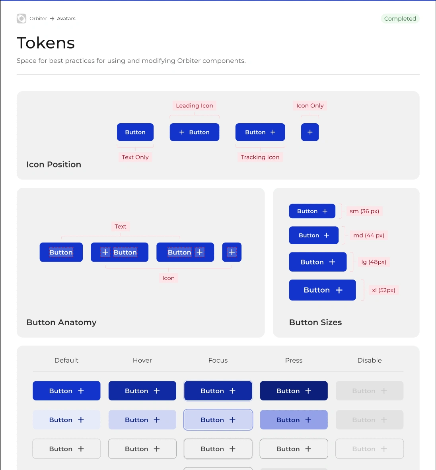Click the dark blue Hover state primary button
Image resolution: width=436 pixels, height=470 pixels.
pyautogui.click(x=142, y=391)
